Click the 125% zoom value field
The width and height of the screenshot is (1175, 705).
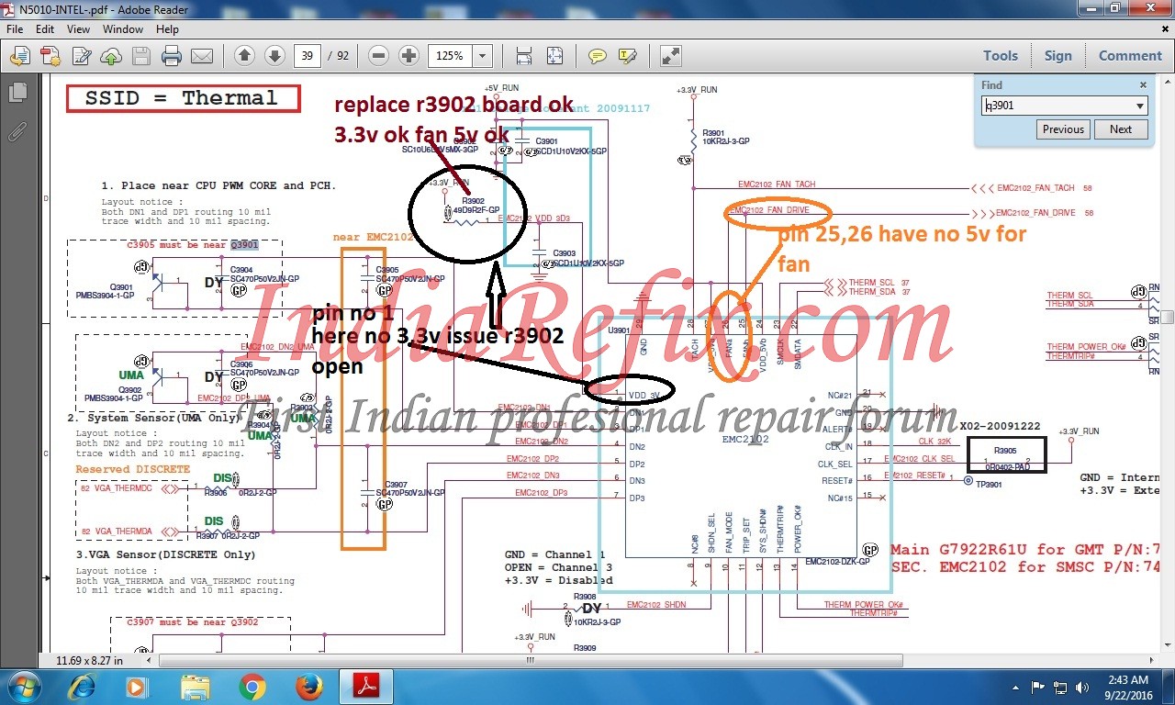[450, 56]
